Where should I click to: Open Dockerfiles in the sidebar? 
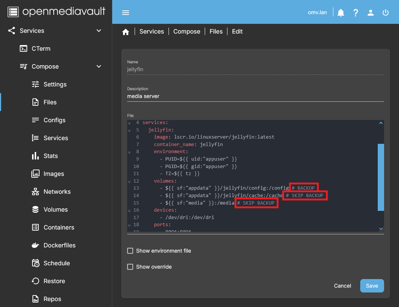tap(59, 245)
